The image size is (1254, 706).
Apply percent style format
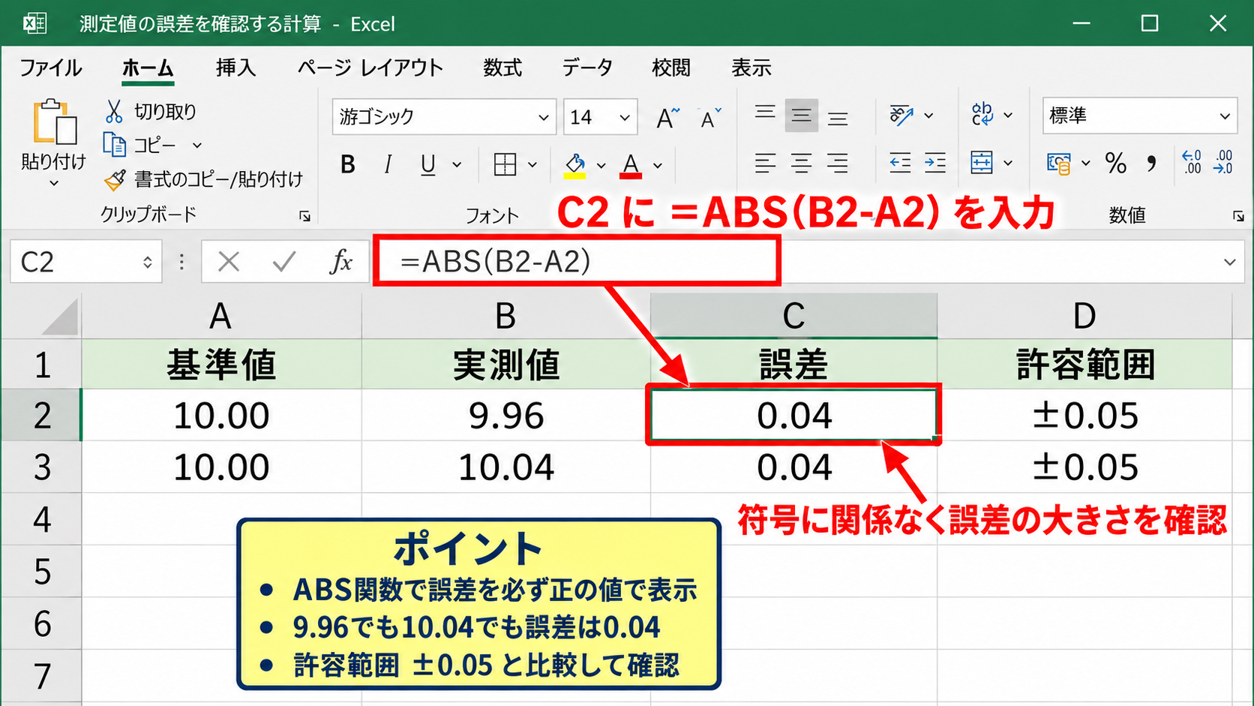click(1115, 163)
